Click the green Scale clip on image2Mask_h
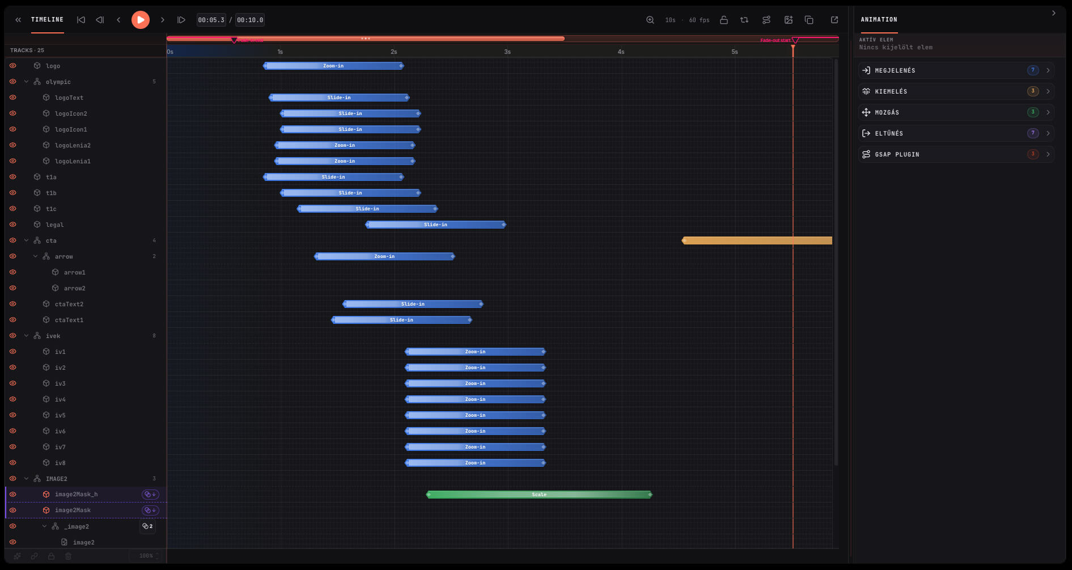The height and width of the screenshot is (570, 1072). click(539, 495)
